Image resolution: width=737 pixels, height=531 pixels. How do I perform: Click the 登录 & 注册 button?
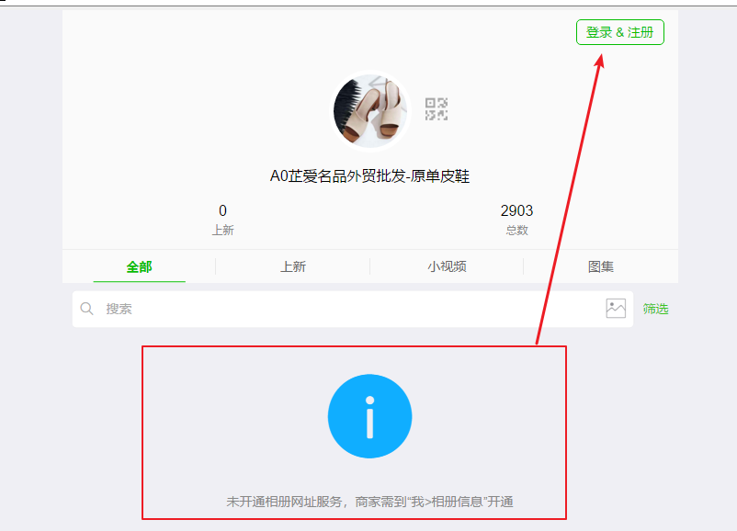pyautogui.click(x=620, y=32)
